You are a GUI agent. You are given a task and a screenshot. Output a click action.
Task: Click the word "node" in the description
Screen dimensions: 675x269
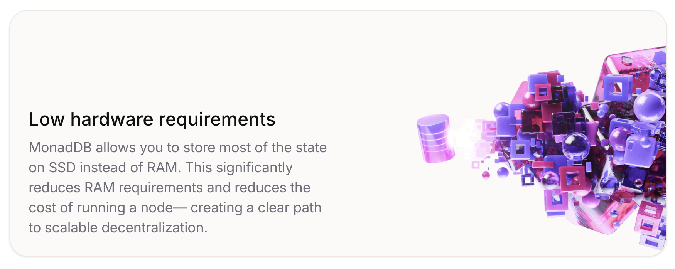tap(157, 208)
